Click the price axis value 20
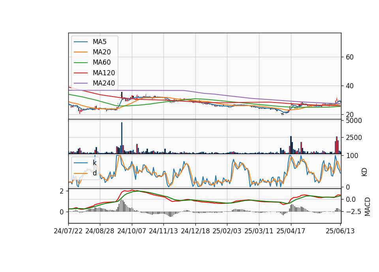 click(x=350, y=115)
